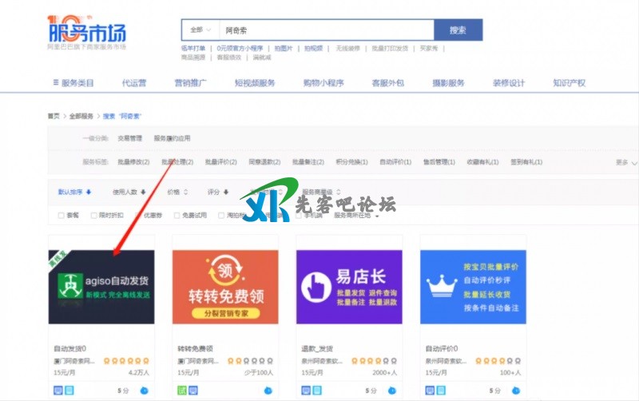This screenshot has height=401, width=639.
Task: Tick the 套餐 checkbox
Action: (62, 215)
